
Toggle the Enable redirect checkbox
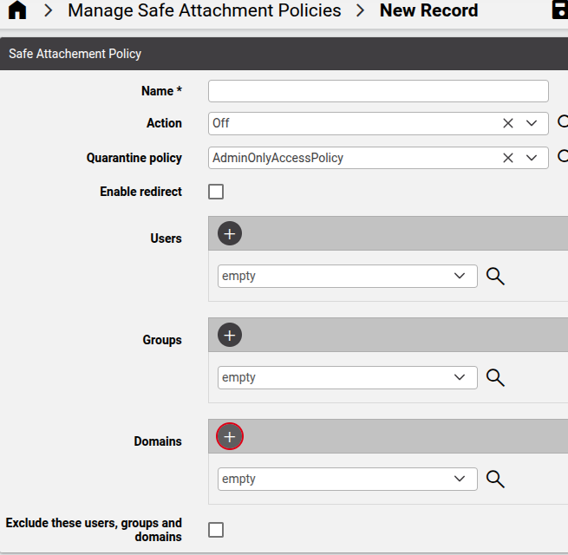pos(216,192)
